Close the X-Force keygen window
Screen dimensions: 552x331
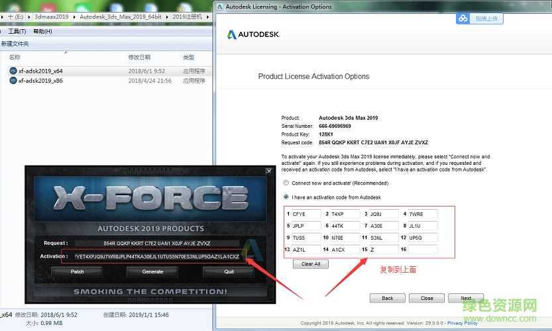(269, 171)
